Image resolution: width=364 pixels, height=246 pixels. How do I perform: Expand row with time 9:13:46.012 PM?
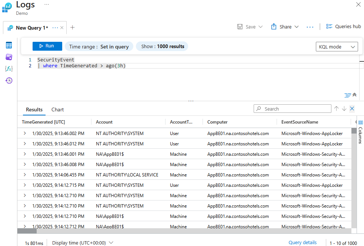click(x=24, y=144)
